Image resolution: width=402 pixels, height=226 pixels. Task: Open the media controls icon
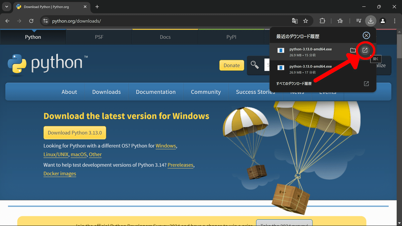[x=358, y=21]
